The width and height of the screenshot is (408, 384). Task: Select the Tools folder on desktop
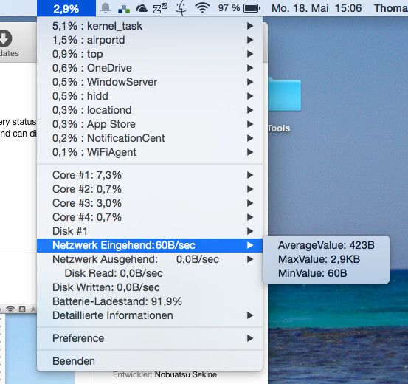click(x=284, y=95)
